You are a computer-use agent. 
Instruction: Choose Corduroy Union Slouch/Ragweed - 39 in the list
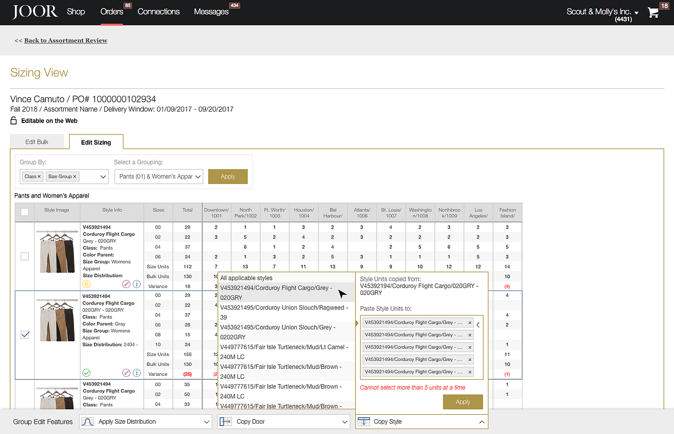click(x=286, y=312)
